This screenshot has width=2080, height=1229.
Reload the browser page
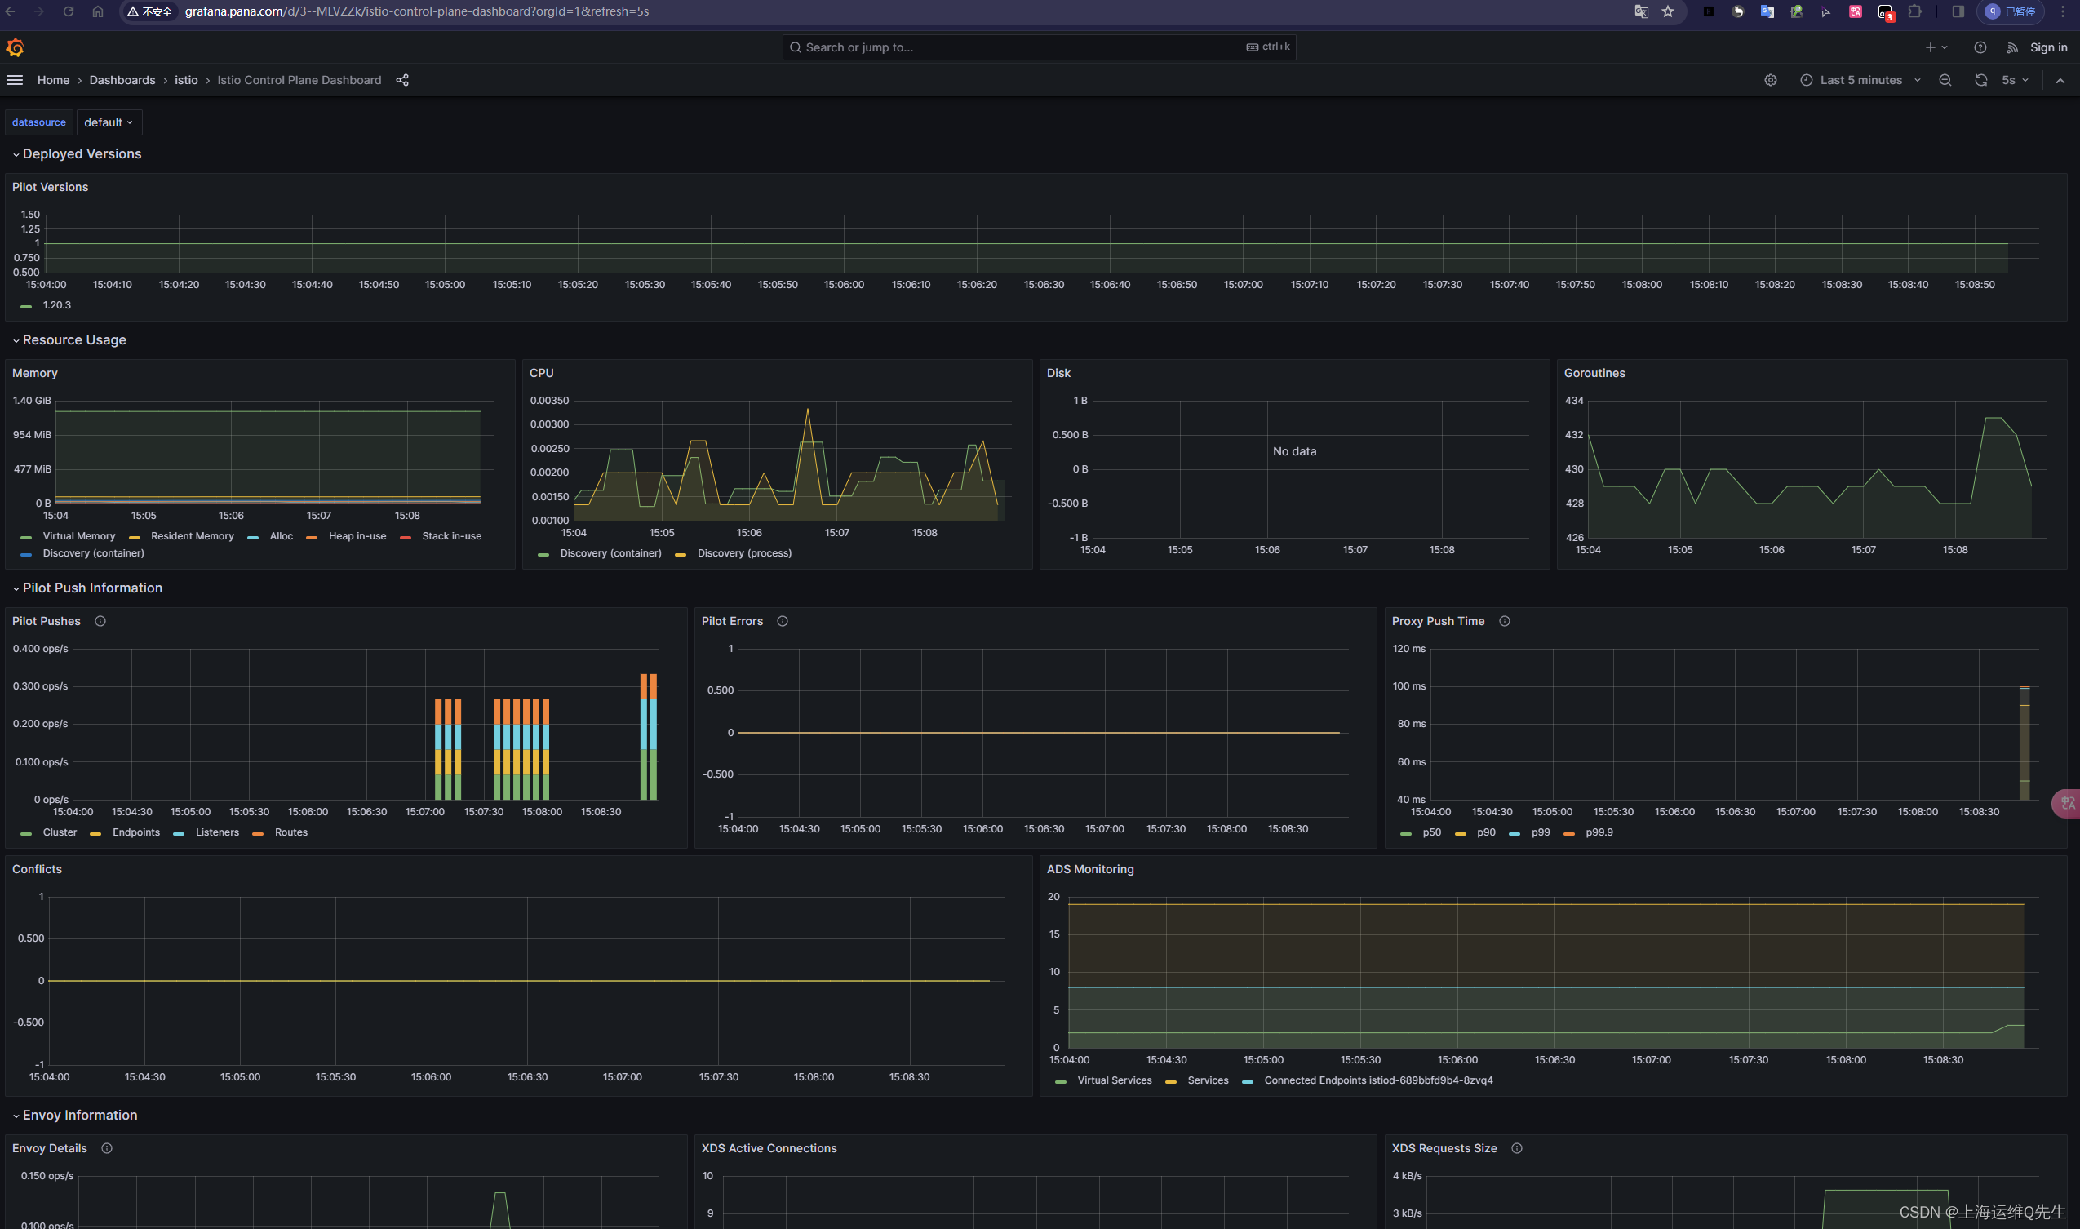[x=69, y=11]
